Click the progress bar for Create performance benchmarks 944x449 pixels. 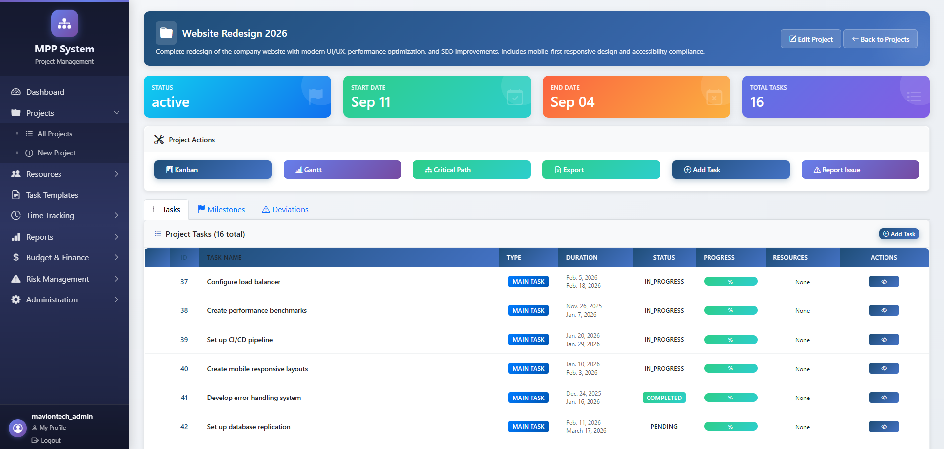[730, 310]
